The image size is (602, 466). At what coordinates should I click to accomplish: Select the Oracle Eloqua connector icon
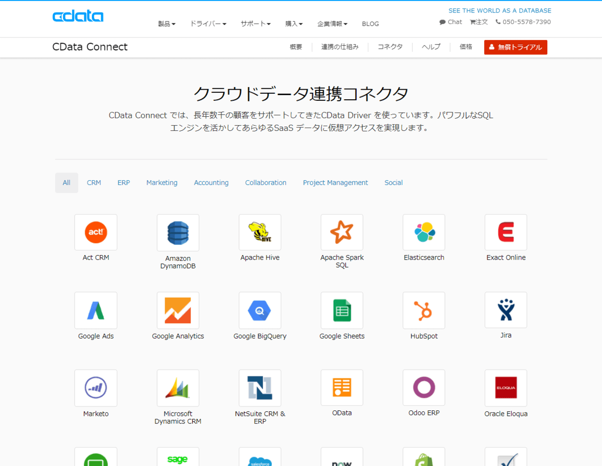click(506, 388)
